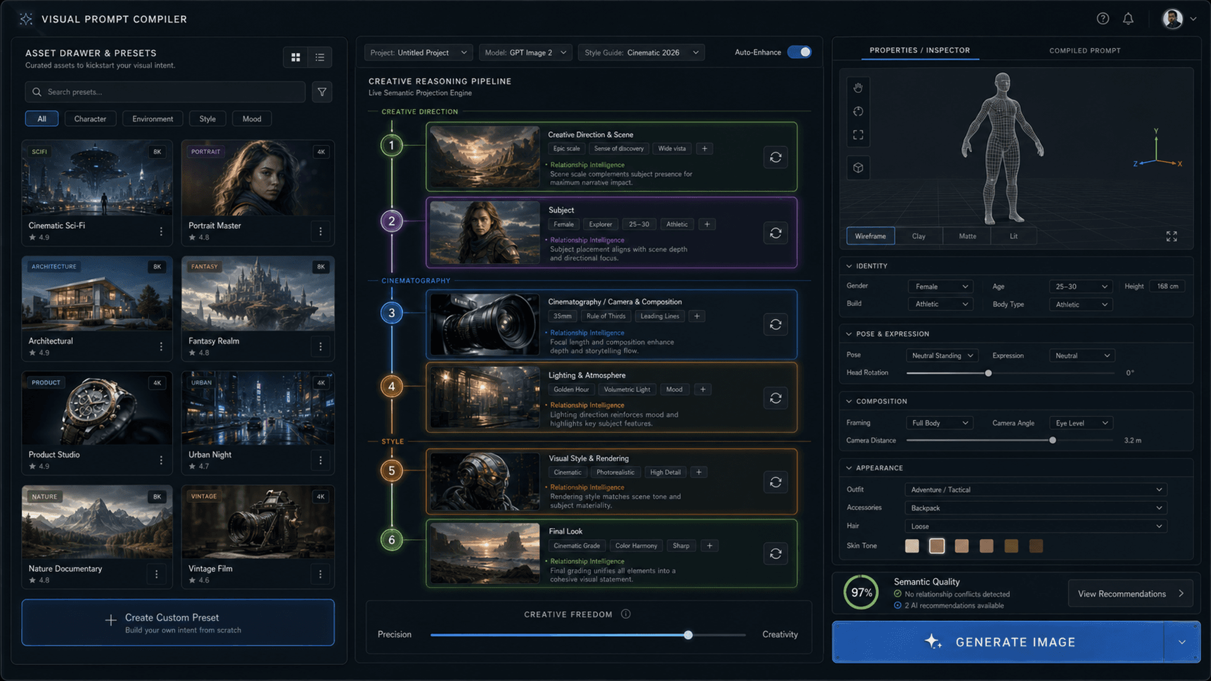Open the Outfit dropdown
Image resolution: width=1211 pixels, height=681 pixels.
pos(1036,490)
